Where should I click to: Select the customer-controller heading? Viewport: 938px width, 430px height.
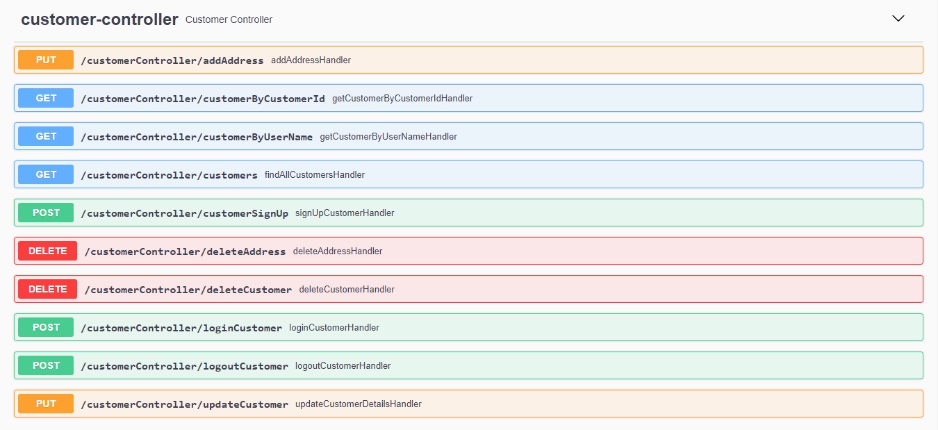(100, 19)
